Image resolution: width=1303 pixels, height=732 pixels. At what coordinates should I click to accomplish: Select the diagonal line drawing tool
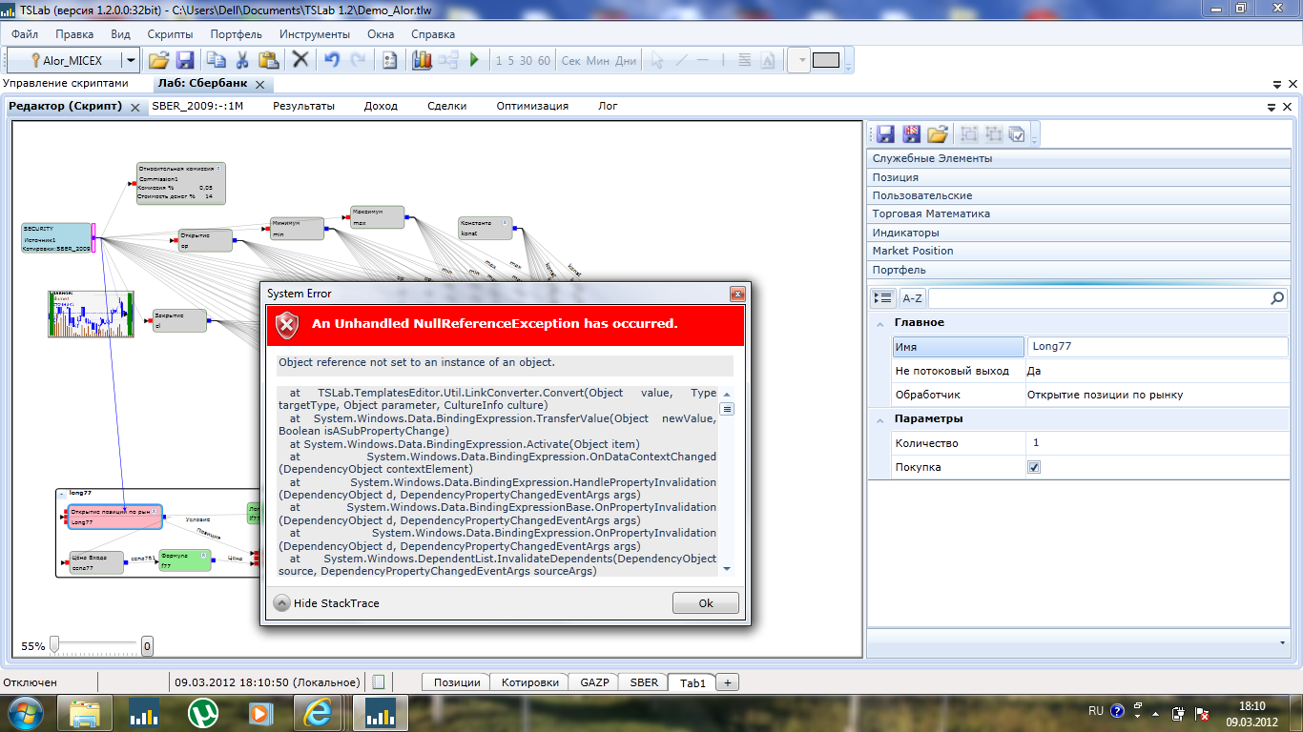681,60
